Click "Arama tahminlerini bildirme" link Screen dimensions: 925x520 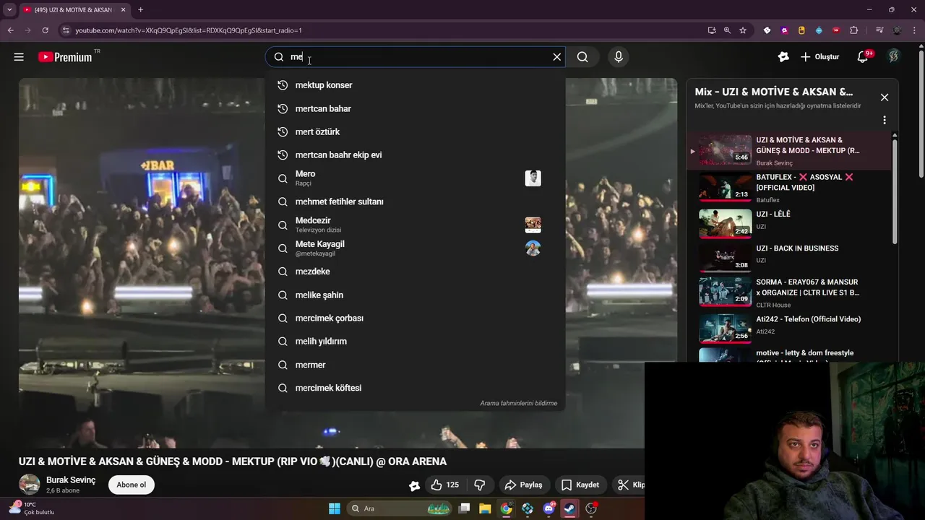point(518,403)
